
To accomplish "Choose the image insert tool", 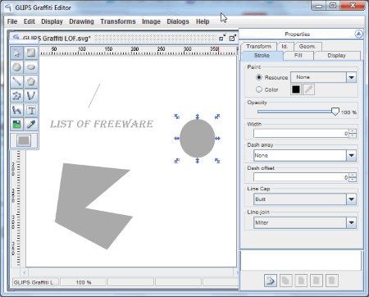I will coord(16,125).
